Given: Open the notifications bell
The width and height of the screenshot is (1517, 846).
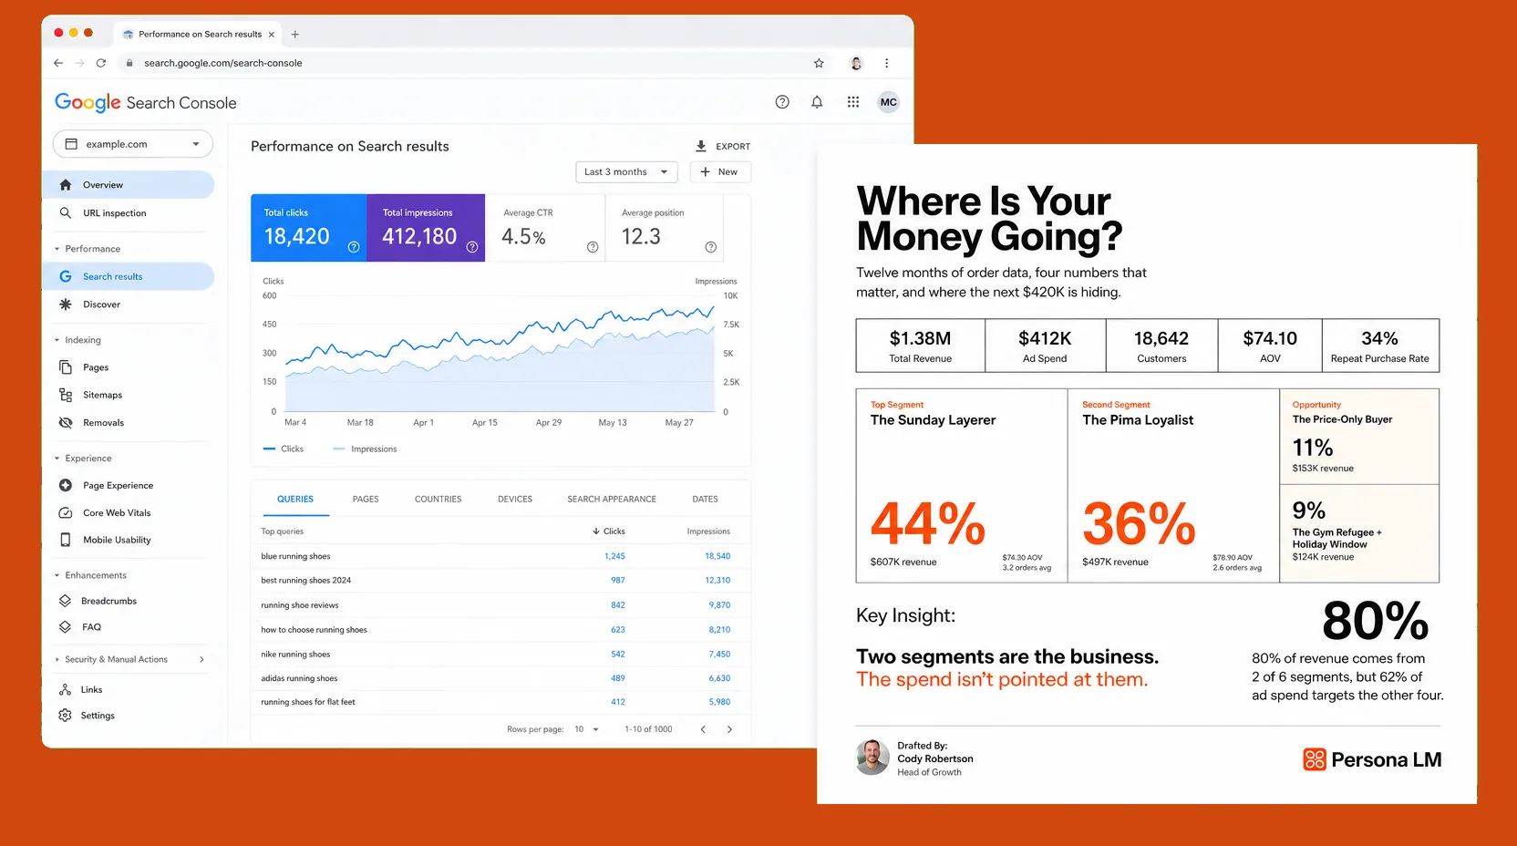Looking at the screenshot, I should (x=817, y=102).
